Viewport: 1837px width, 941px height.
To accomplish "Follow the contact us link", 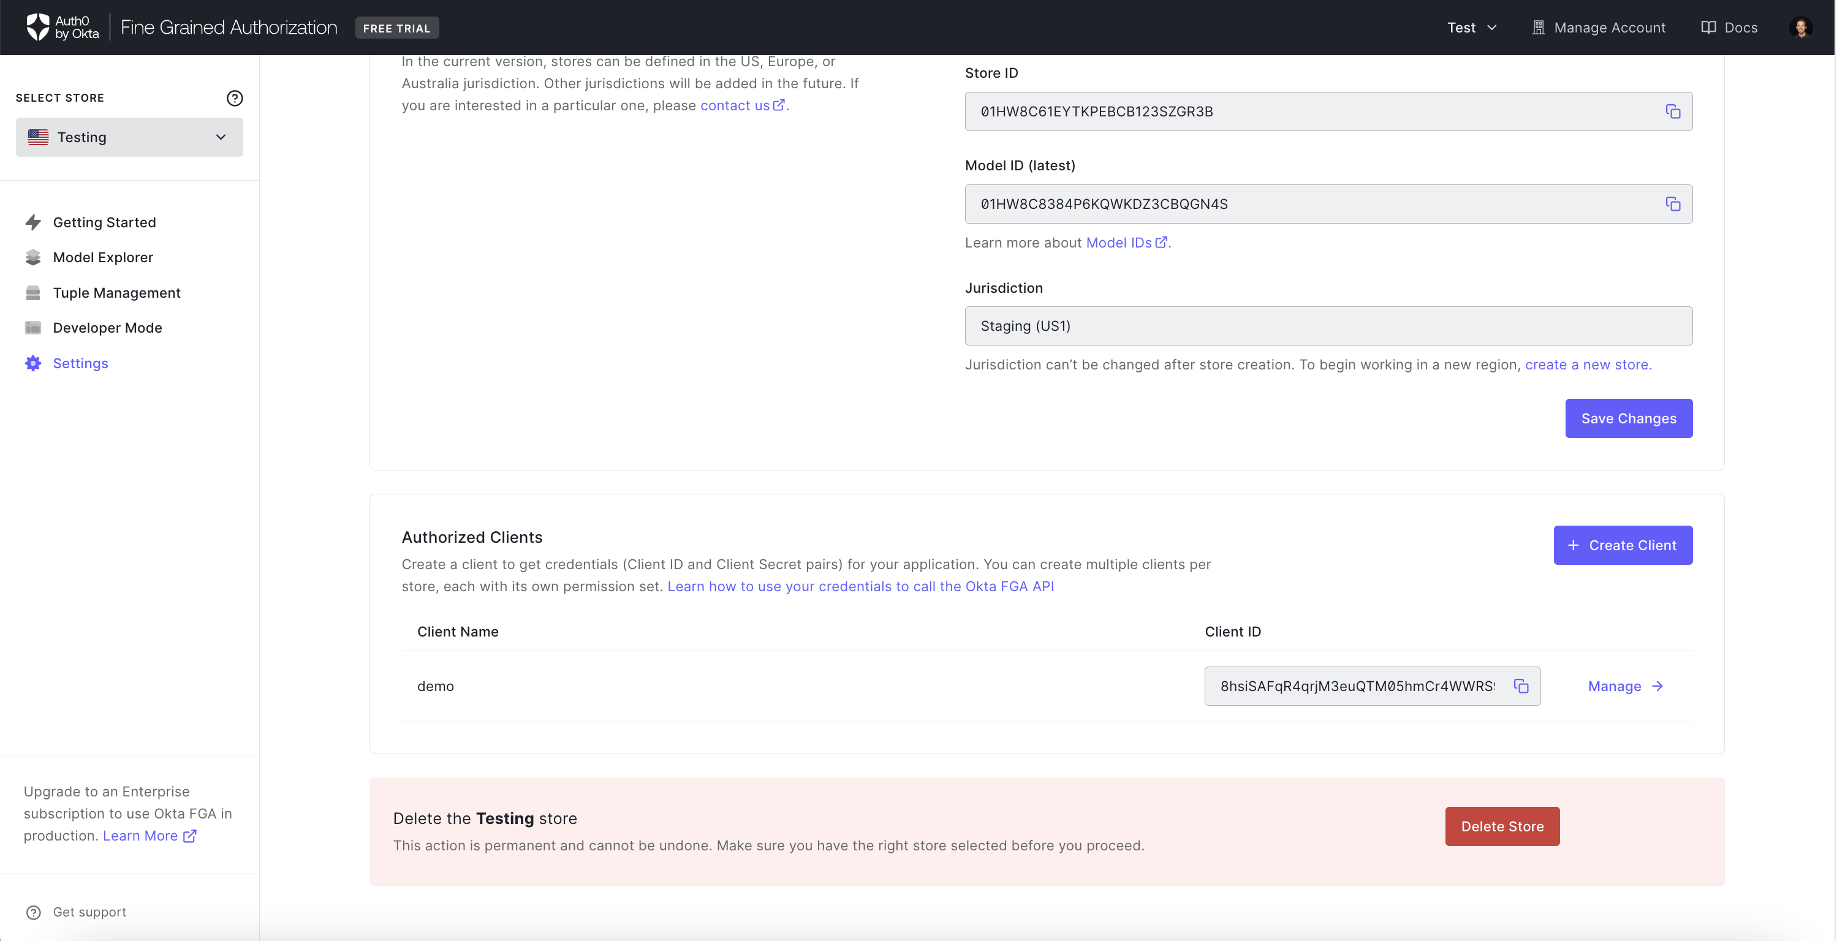I will point(735,105).
